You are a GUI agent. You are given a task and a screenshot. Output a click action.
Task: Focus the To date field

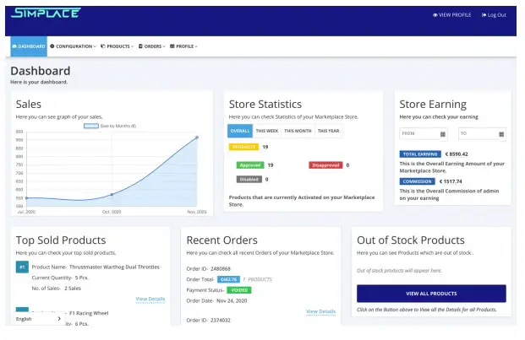point(482,134)
